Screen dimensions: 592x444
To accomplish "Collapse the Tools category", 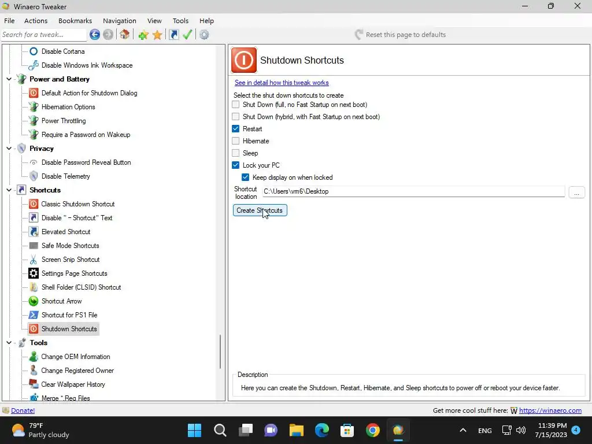I will tap(9, 343).
